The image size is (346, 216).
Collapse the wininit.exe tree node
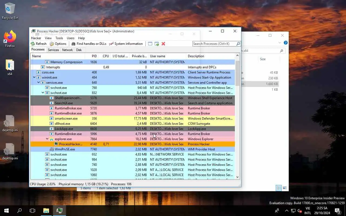tap(34, 77)
